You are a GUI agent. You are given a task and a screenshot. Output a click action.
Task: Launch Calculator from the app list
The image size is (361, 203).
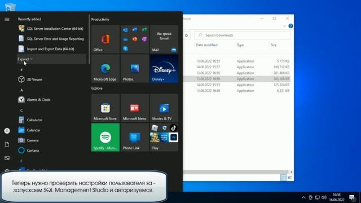coord(52,120)
